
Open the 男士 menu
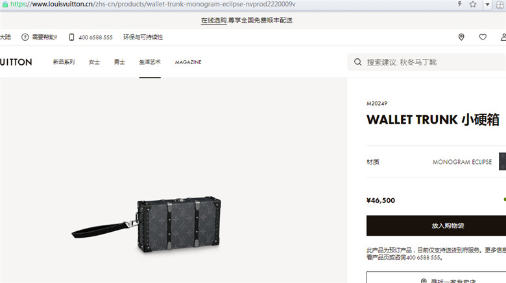(119, 62)
